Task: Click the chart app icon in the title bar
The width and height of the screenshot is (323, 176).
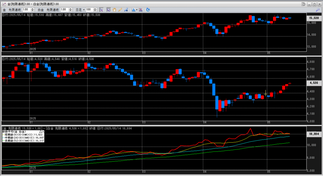Action: click(4, 4)
